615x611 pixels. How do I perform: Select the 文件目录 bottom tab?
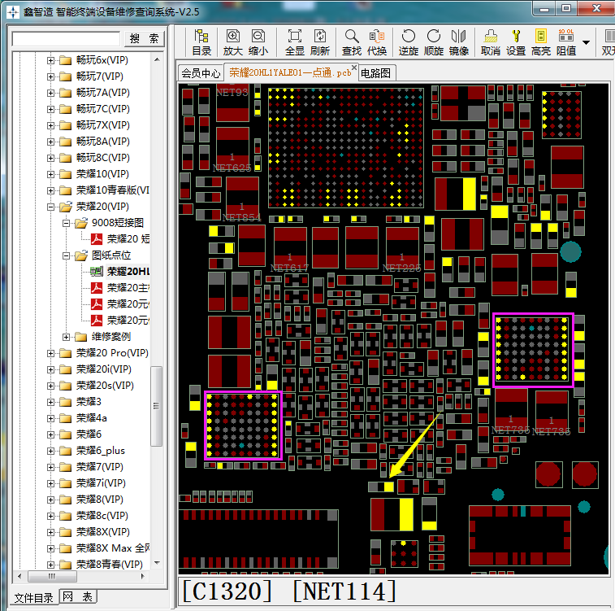point(34,598)
